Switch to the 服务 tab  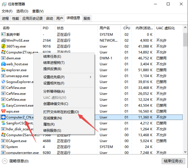(87, 18)
